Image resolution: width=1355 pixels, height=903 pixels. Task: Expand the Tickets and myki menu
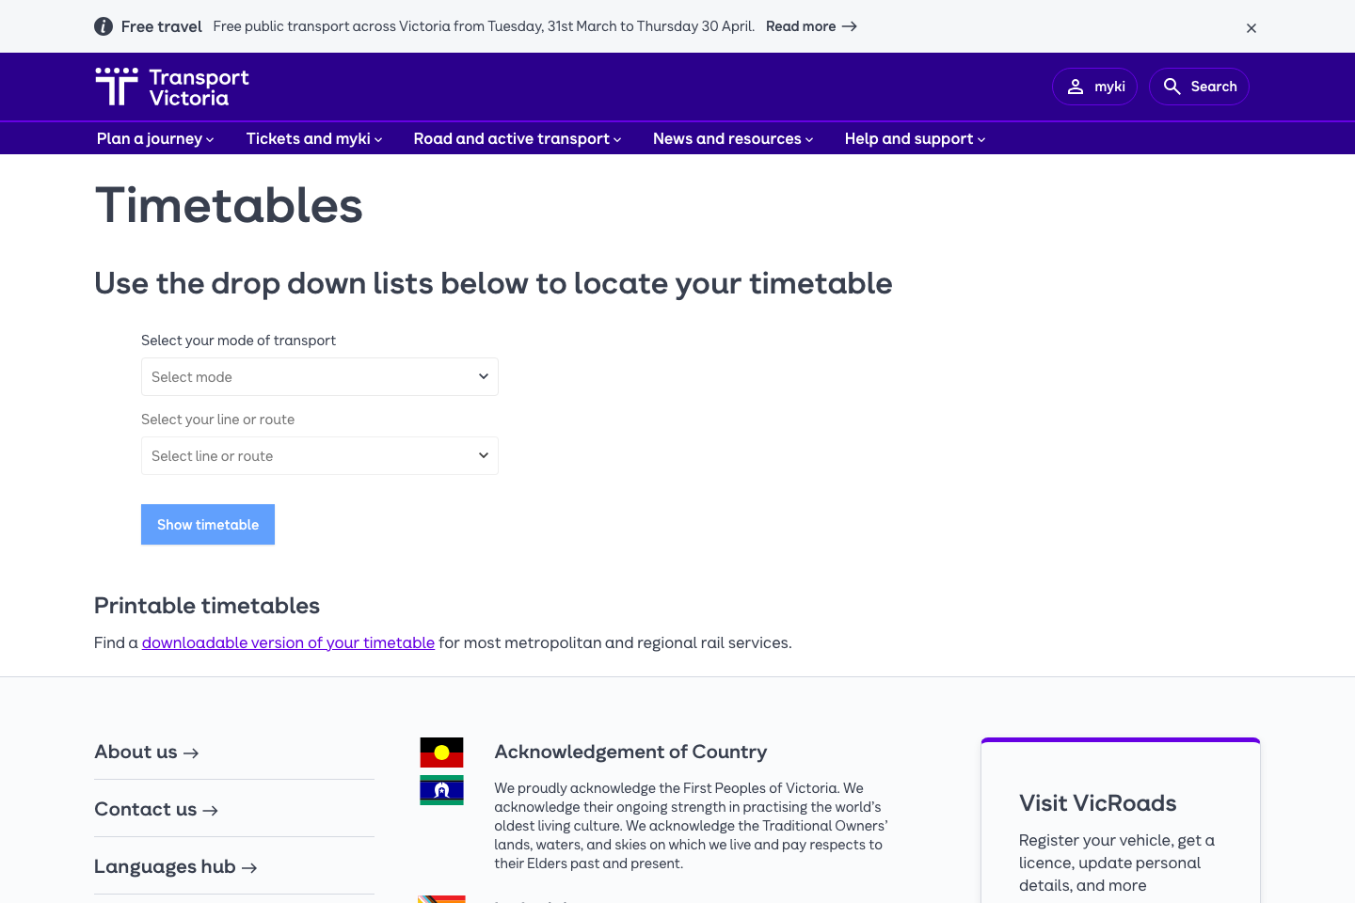pos(314,139)
